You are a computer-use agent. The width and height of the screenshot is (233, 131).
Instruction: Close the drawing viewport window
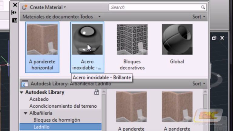click(x=222, y=38)
